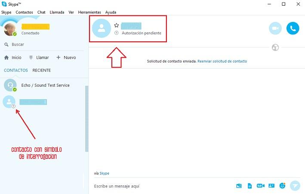This screenshot has width=305, height=194.
Task: Click the globe icon below the call buttons
Action: [x=275, y=47]
